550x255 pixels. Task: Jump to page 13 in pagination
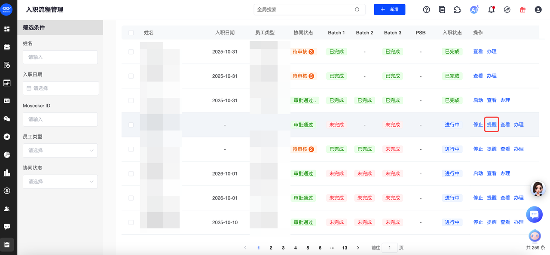coord(345,248)
